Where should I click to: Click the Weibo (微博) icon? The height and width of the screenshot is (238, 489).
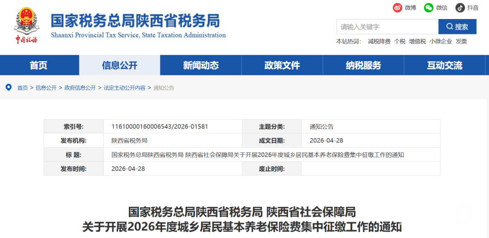[397, 8]
